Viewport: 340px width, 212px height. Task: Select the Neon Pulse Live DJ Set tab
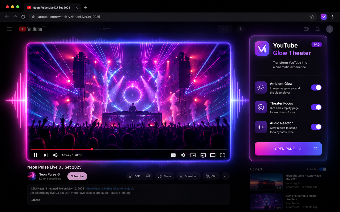tap(51, 8)
